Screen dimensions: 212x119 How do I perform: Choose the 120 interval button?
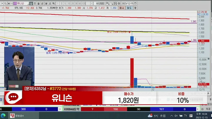[84, 3]
